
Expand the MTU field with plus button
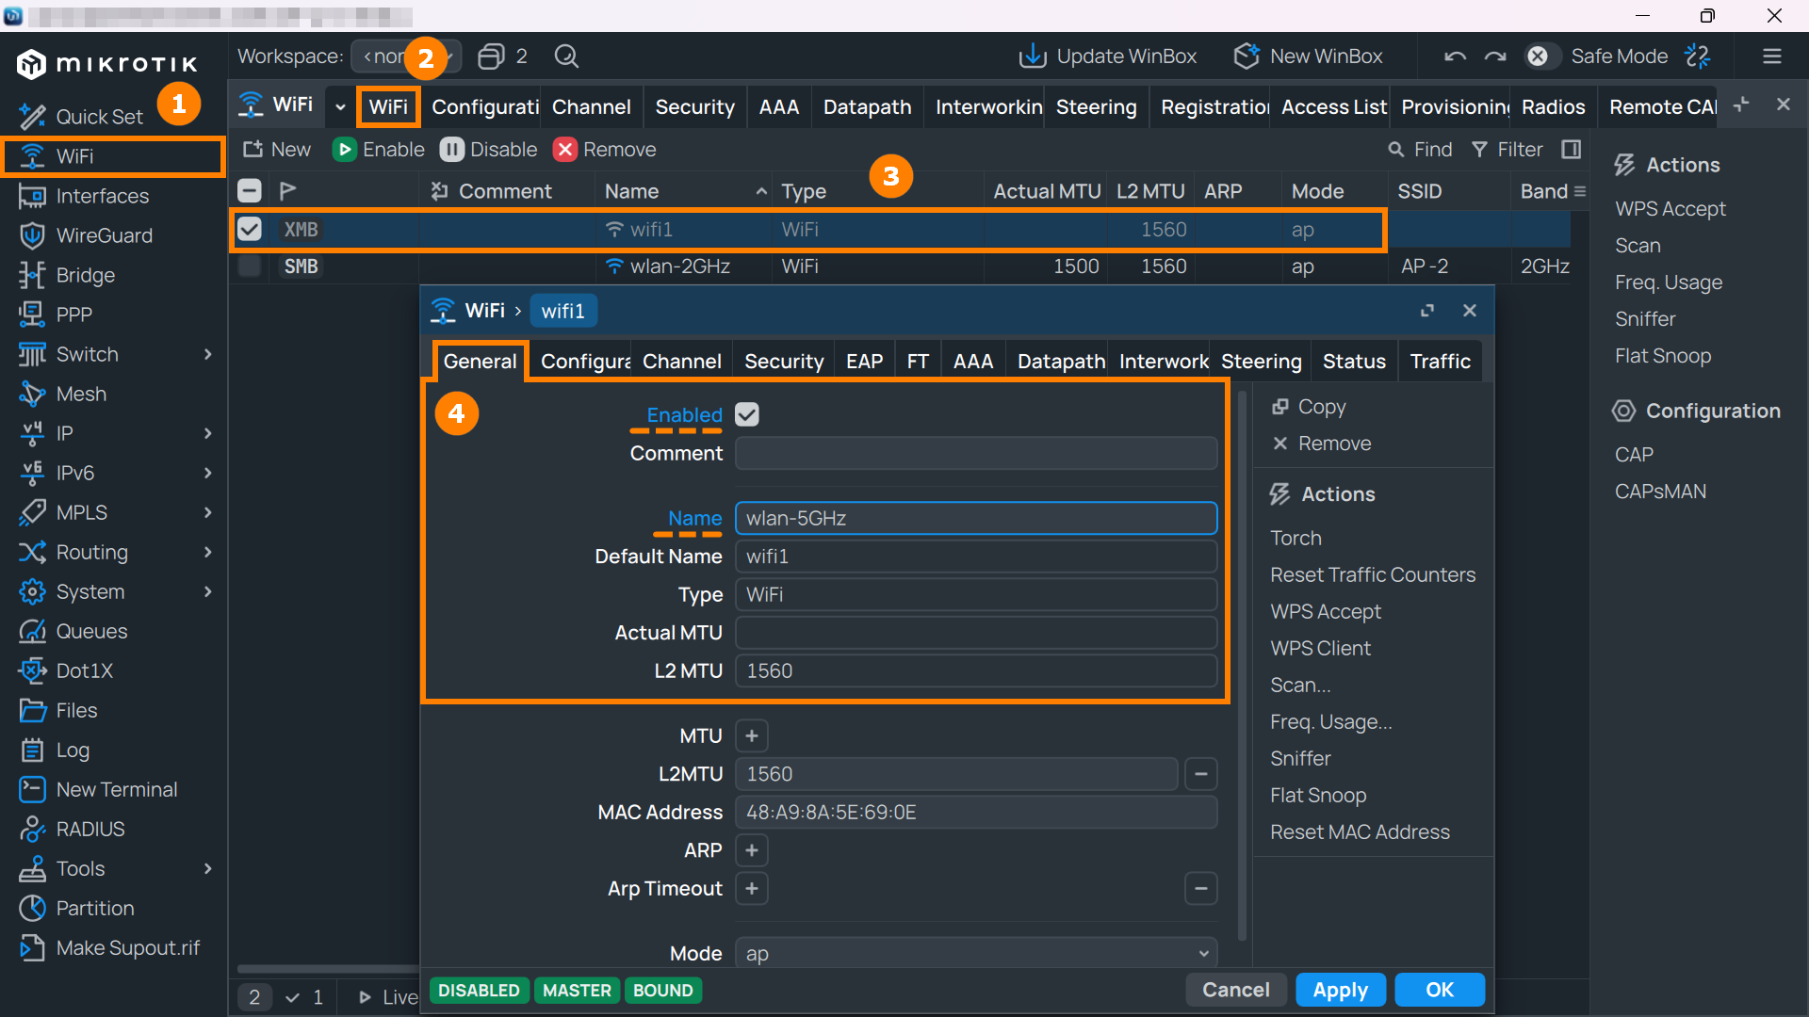[752, 735]
